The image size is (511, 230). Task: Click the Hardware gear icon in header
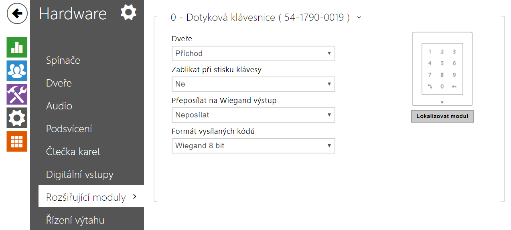point(128,13)
